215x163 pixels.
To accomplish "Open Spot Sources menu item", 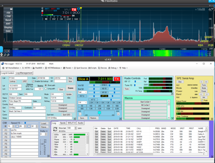I will coord(80,68).
